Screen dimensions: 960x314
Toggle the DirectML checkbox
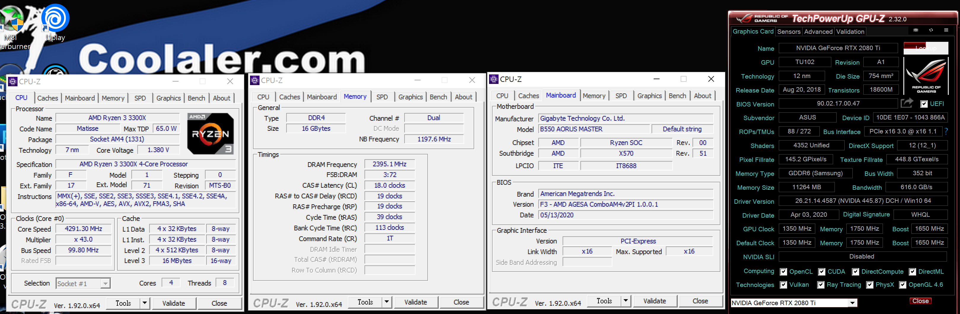tap(912, 272)
